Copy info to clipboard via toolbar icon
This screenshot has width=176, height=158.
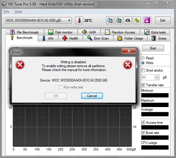pyautogui.click(x=110, y=20)
